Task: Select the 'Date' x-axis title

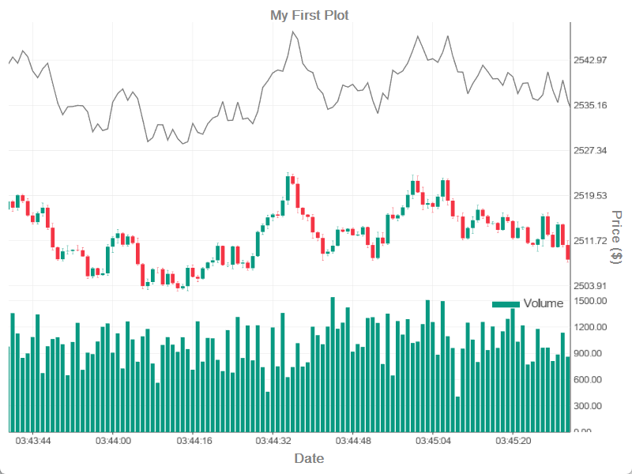Action: pos(309,458)
